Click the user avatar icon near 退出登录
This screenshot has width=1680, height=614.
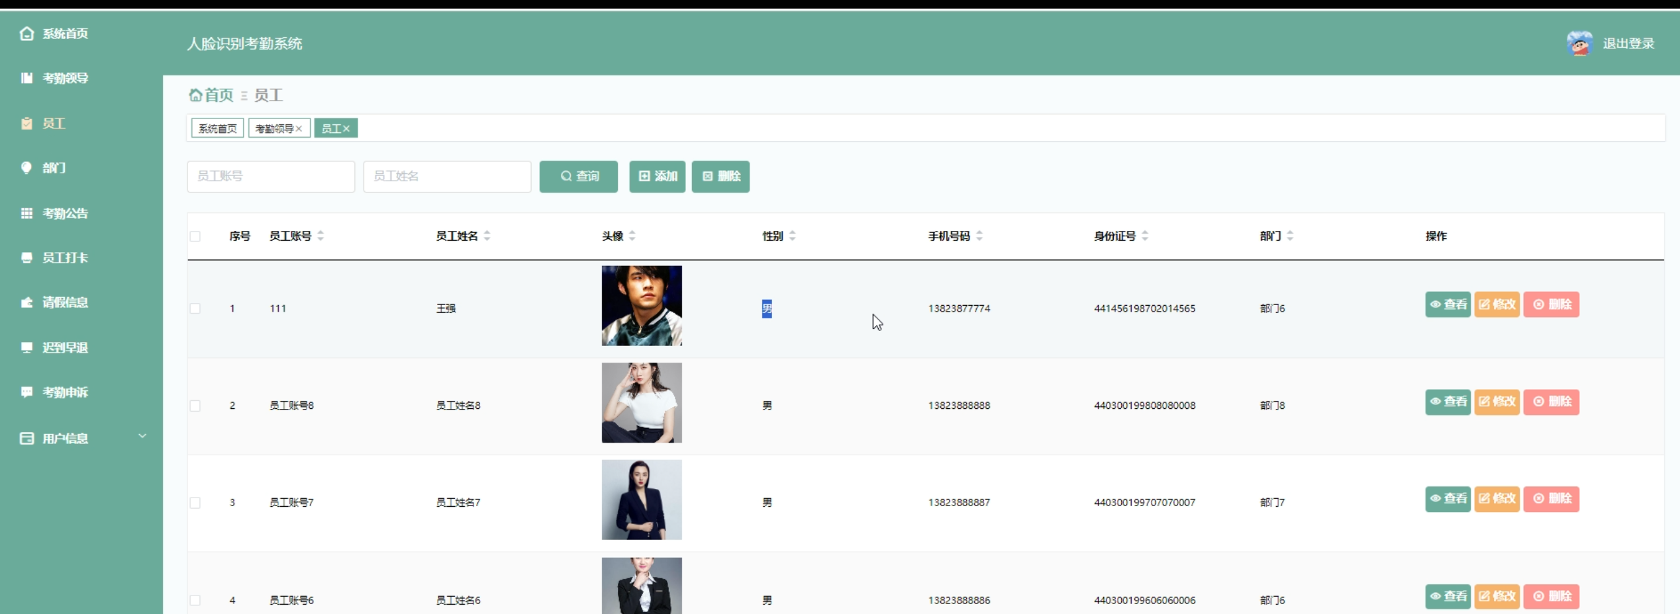(1579, 44)
